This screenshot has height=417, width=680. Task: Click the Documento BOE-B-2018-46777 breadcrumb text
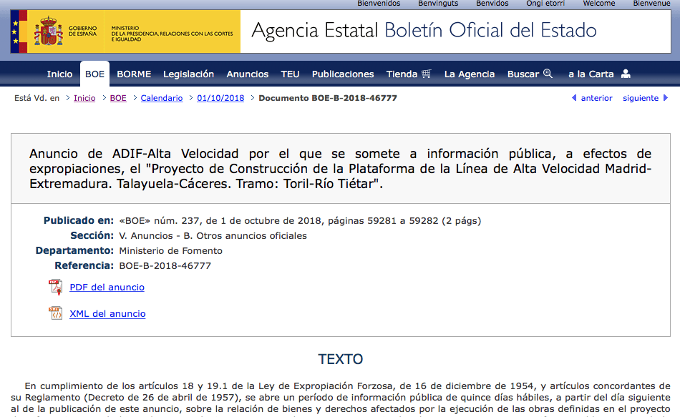328,98
